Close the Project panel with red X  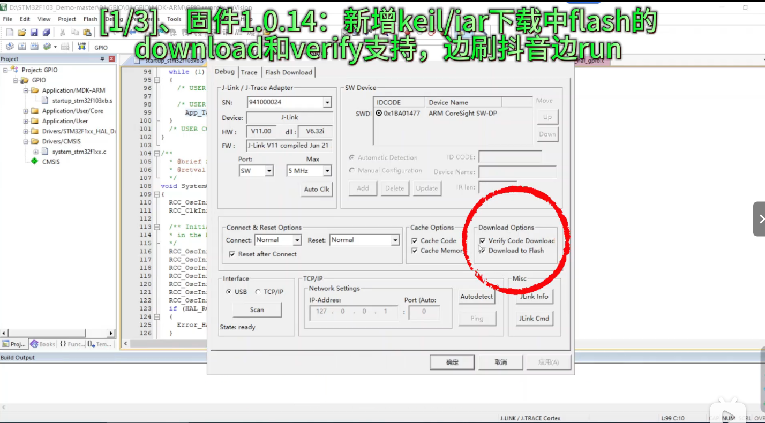pyautogui.click(x=111, y=59)
